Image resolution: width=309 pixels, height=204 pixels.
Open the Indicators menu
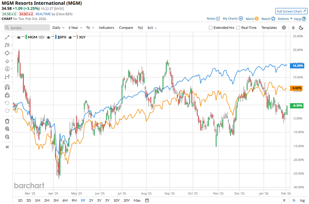coord(106,28)
